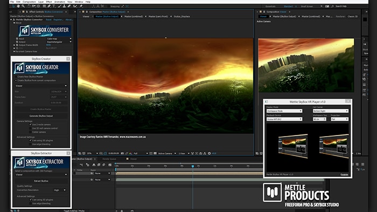Open Playback Device Oculus Rift dropdown

(284, 119)
